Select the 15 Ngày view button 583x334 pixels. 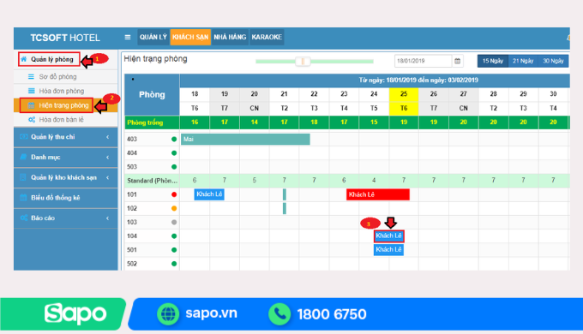pyautogui.click(x=493, y=61)
